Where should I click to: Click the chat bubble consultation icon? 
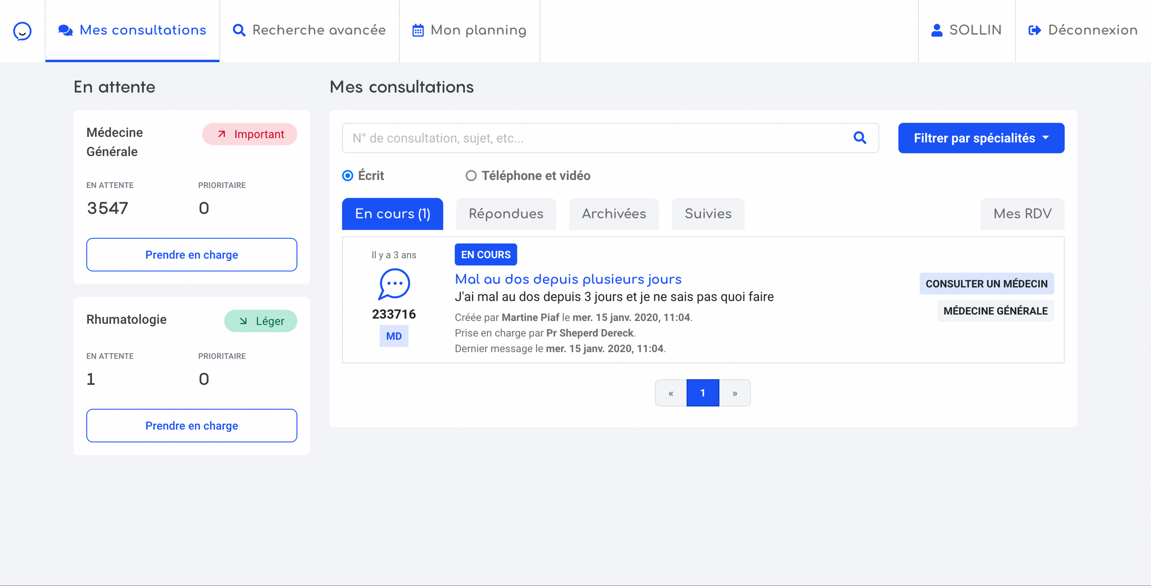(x=394, y=284)
